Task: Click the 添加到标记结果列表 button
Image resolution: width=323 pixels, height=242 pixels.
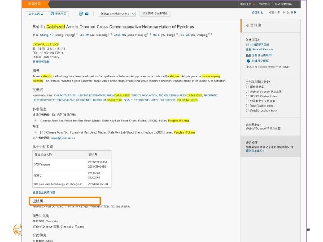Action: pyautogui.click(x=155, y=13)
